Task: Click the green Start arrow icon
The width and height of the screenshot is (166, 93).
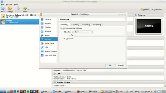Action: (x=25, y=8)
